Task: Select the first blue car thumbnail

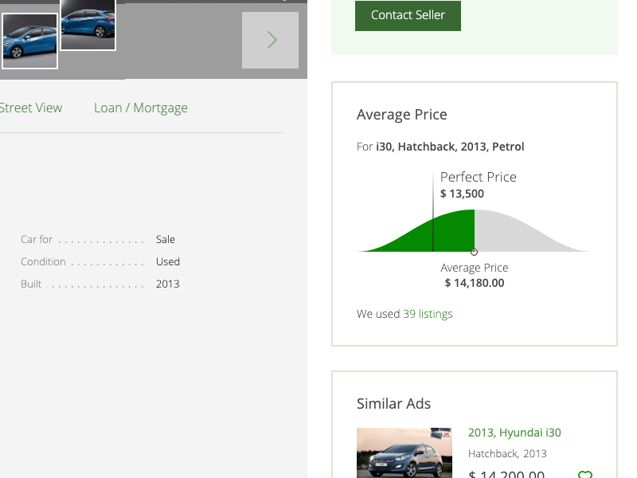Action: [29, 41]
